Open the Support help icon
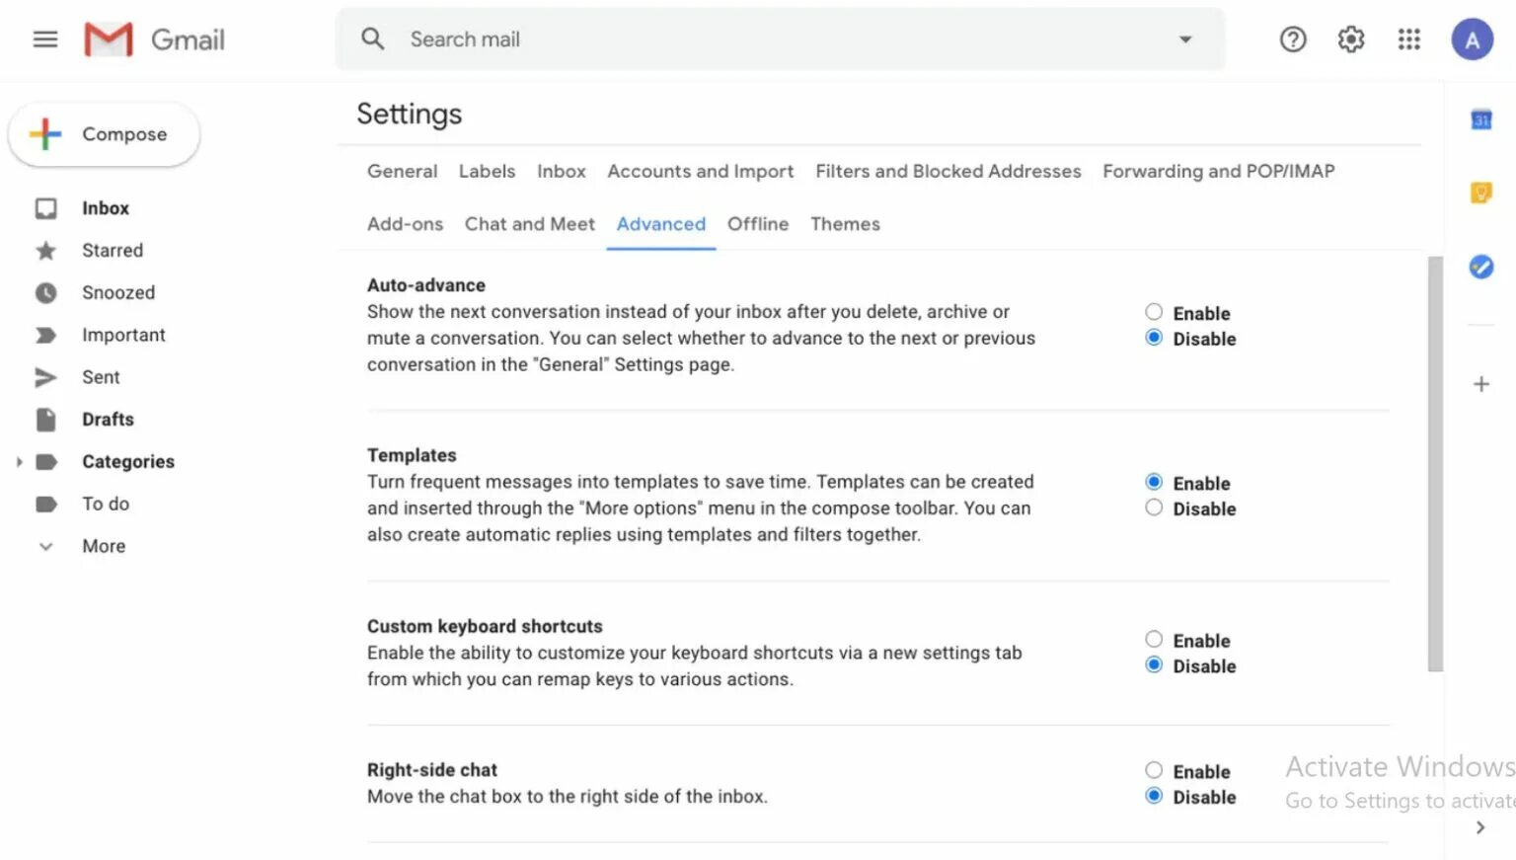1516x860 pixels. (x=1293, y=39)
